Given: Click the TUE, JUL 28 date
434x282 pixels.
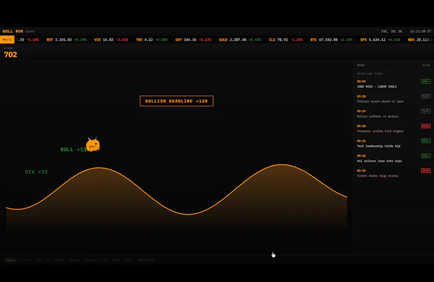Looking at the screenshot, I should pyautogui.click(x=391, y=31).
